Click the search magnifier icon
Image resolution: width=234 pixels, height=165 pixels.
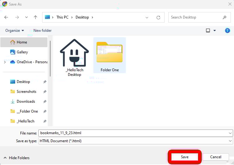coord(224,17)
